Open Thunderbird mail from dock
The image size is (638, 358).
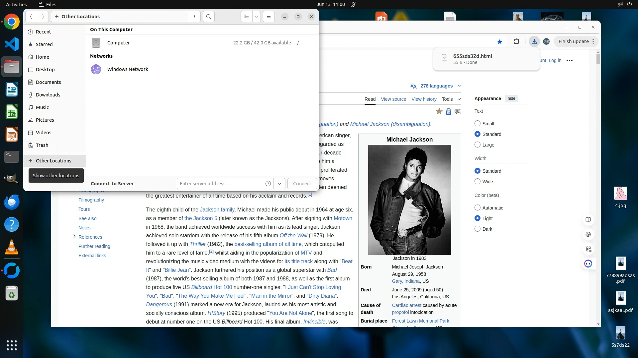click(x=12, y=202)
